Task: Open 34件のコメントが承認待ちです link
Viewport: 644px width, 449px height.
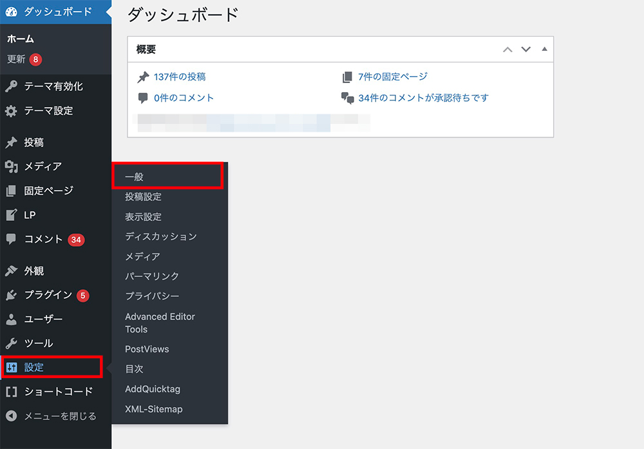Action: tap(424, 98)
